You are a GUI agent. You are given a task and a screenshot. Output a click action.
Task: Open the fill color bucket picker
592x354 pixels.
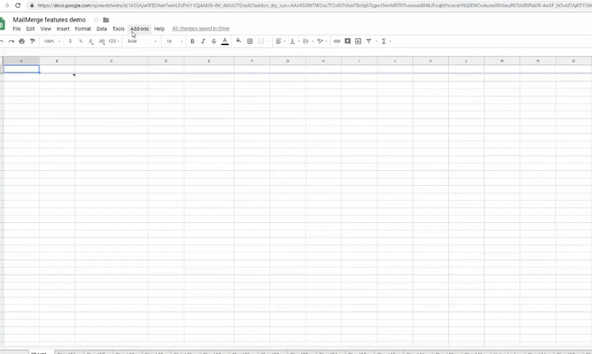pyautogui.click(x=238, y=41)
